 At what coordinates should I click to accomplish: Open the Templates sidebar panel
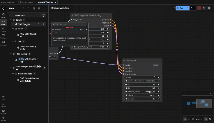pos(3,43)
